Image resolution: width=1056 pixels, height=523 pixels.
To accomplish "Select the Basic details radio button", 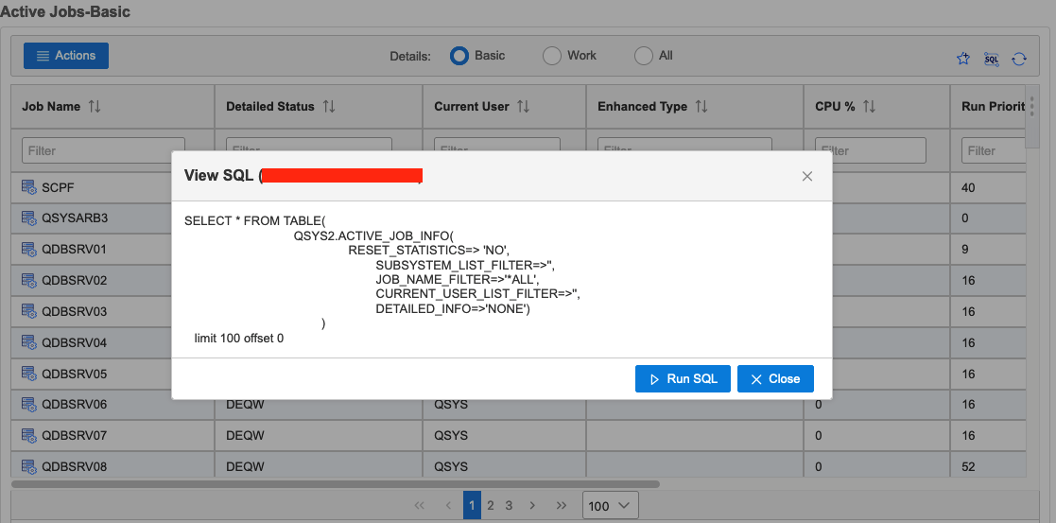I will (460, 56).
